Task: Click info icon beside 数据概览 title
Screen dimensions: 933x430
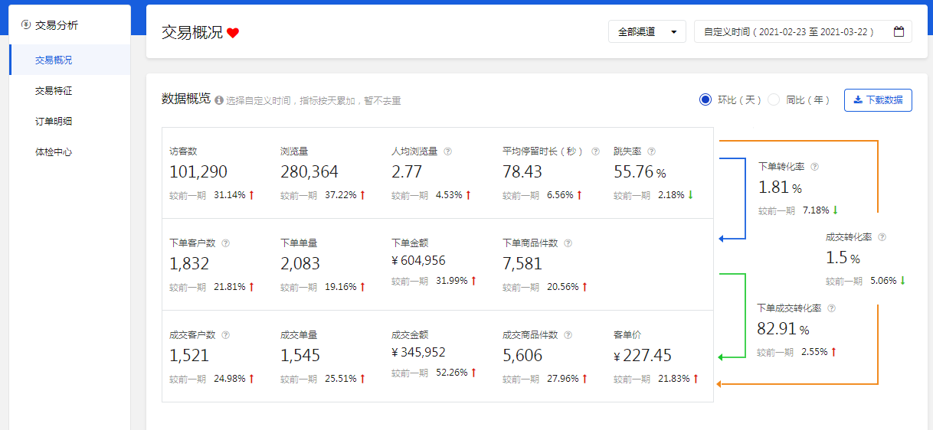Action: (x=219, y=100)
